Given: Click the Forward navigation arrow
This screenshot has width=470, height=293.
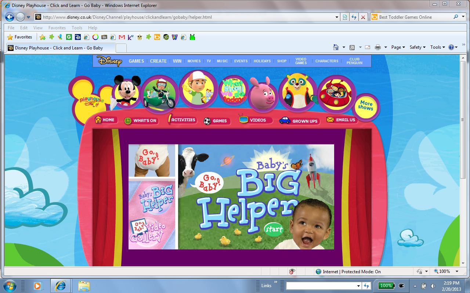Looking at the screenshot, I should click(x=20, y=17).
